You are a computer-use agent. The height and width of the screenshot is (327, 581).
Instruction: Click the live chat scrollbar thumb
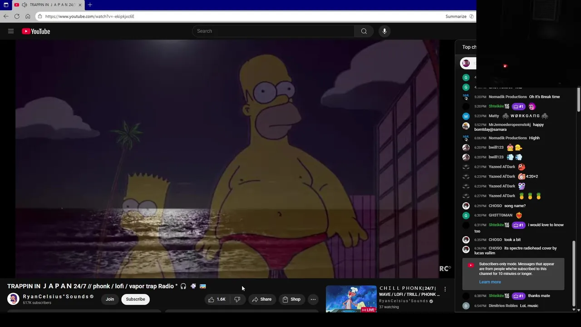click(574, 273)
